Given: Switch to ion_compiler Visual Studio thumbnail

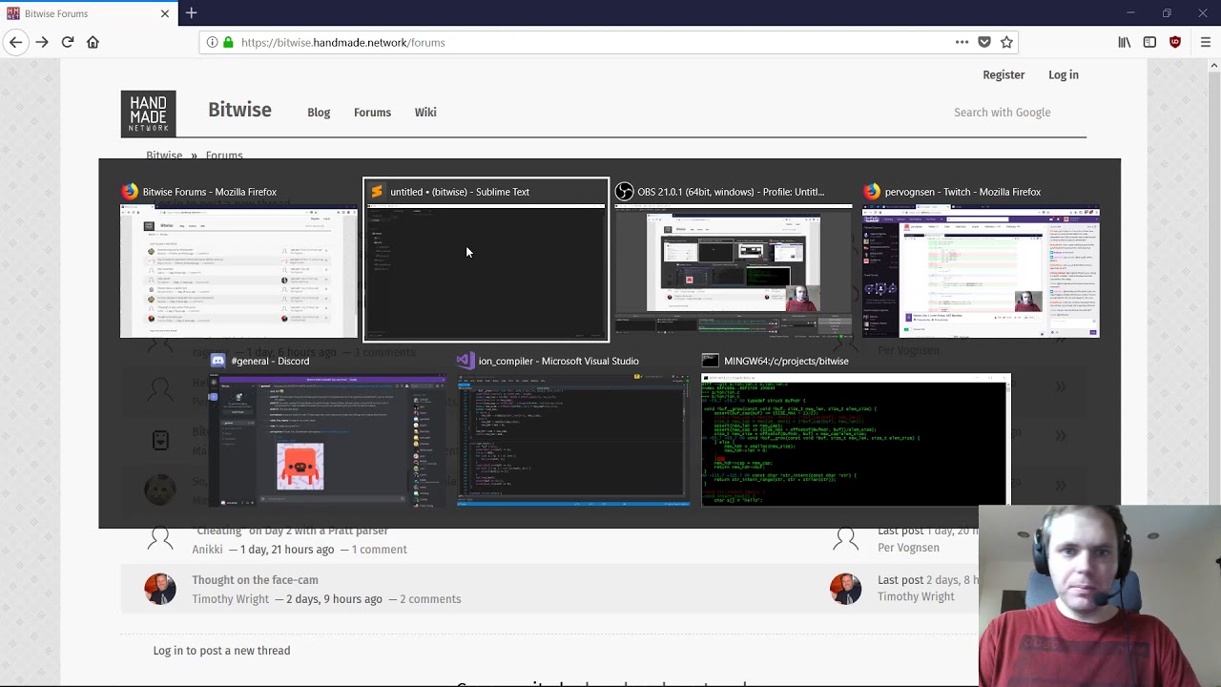Looking at the screenshot, I should click(x=574, y=440).
